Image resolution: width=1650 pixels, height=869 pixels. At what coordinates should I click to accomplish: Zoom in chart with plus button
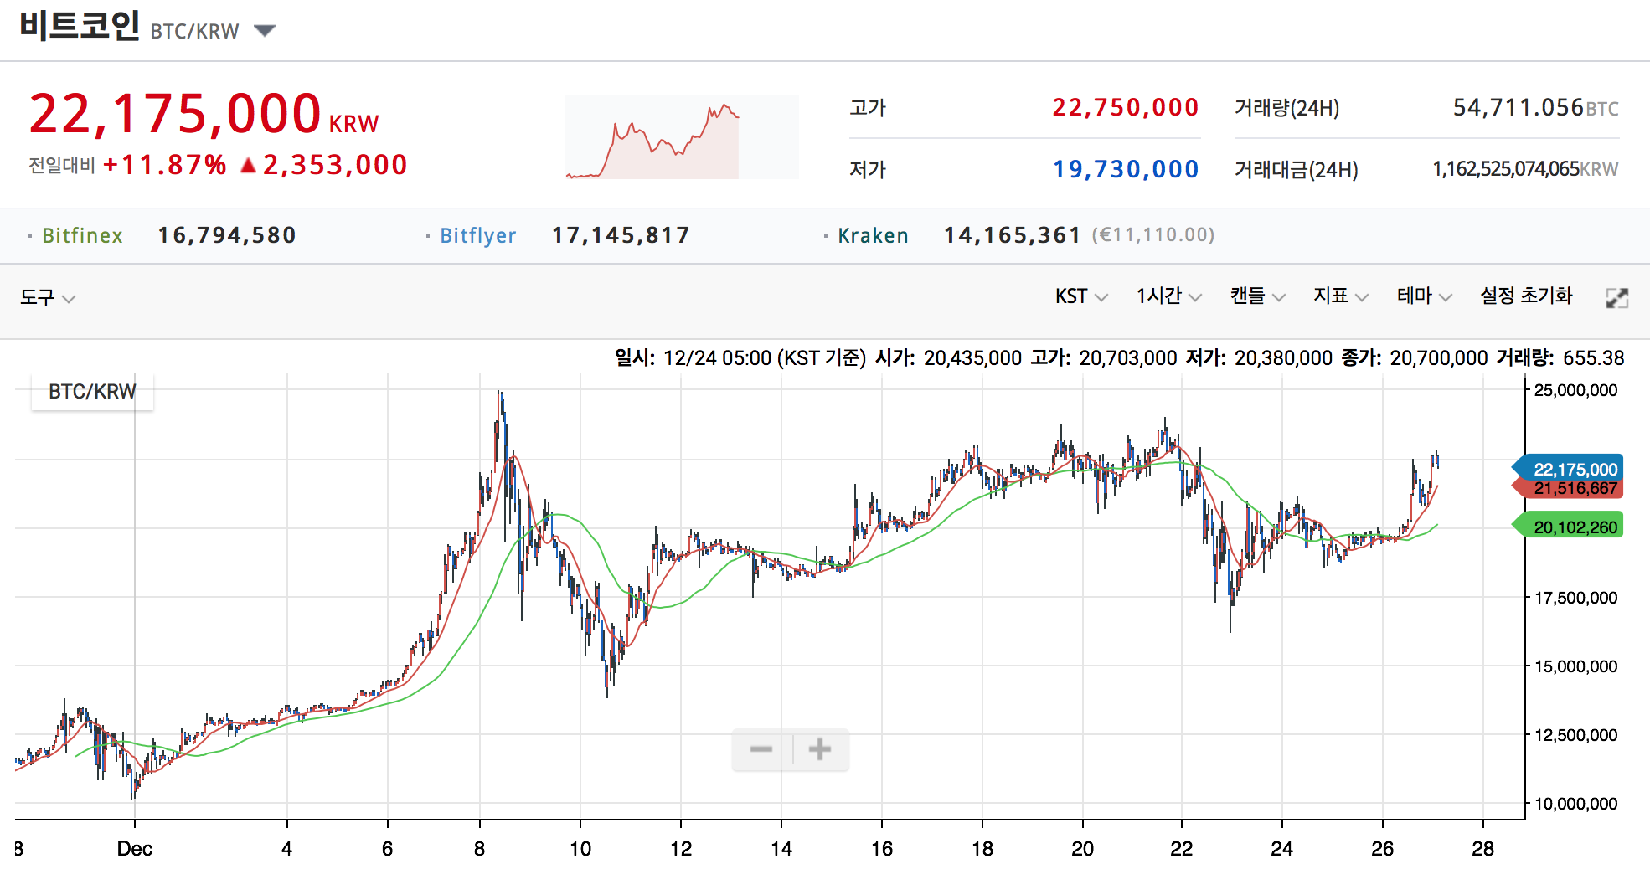(x=820, y=749)
